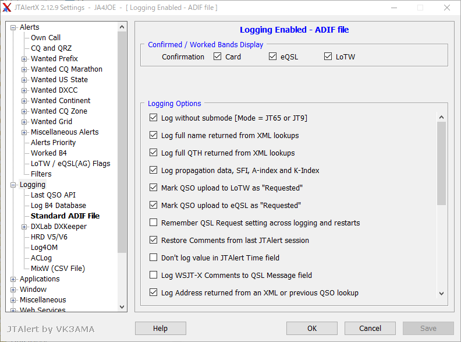This screenshot has height=342, width=461.
Task: Enable Don't log value in JTAlert Time field
Action: pyautogui.click(x=153, y=258)
